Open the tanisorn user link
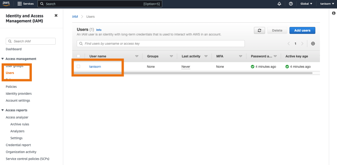Image resolution: width=337 pixels, height=165 pixels. tap(95, 67)
